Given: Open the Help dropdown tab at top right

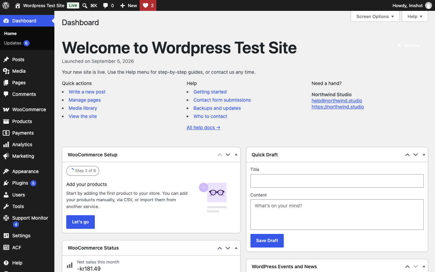Looking at the screenshot, I should pyautogui.click(x=415, y=16).
